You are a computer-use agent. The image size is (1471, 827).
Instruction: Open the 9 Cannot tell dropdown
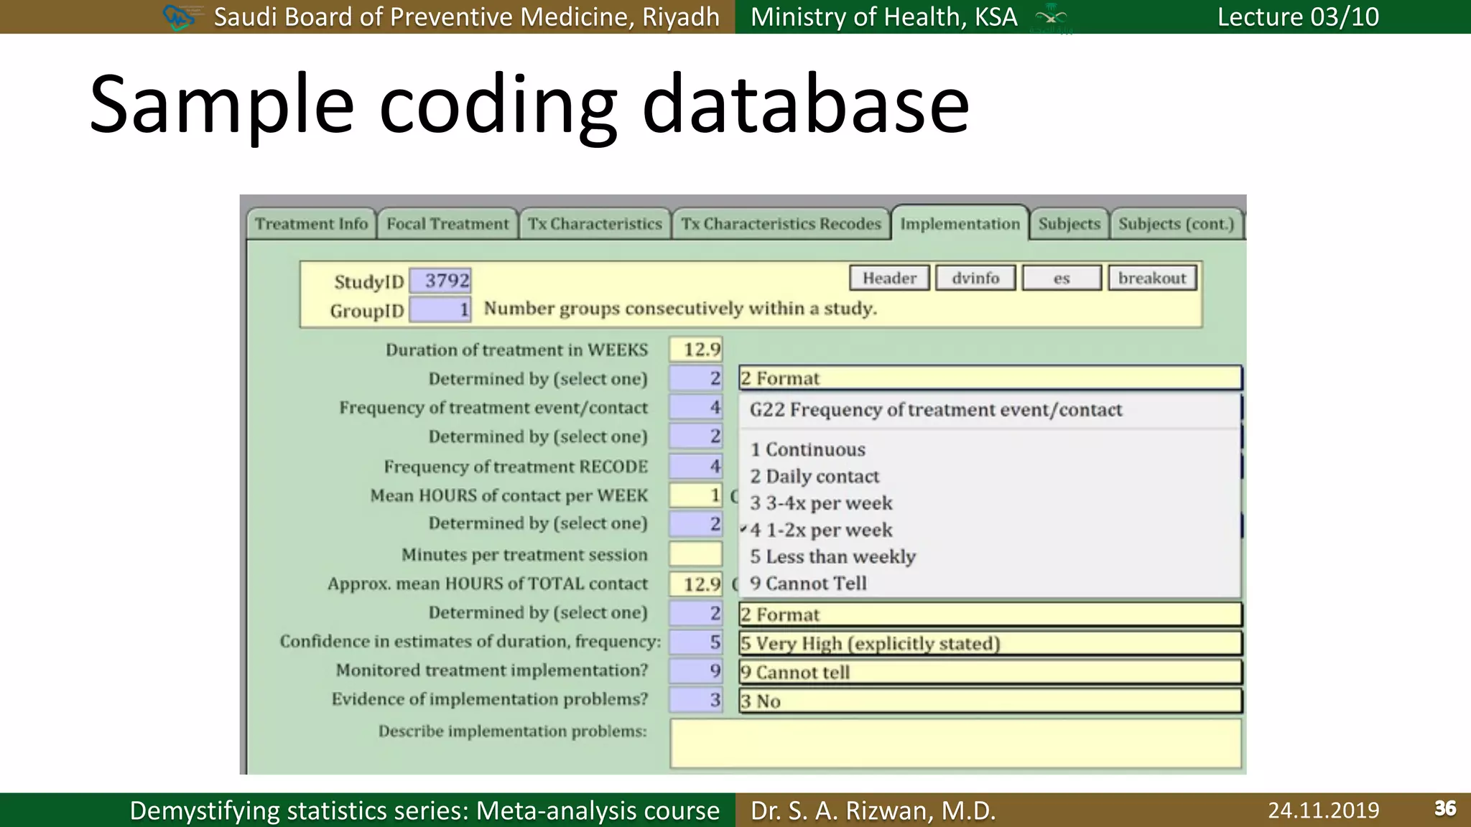point(990,672)
